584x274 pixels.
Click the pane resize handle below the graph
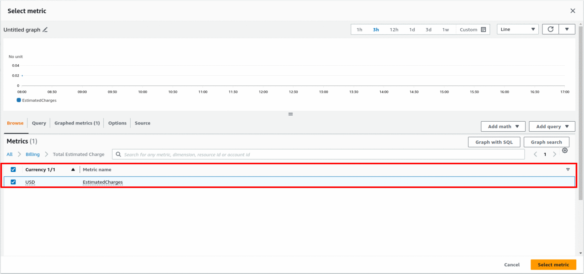tap(290, 114)
